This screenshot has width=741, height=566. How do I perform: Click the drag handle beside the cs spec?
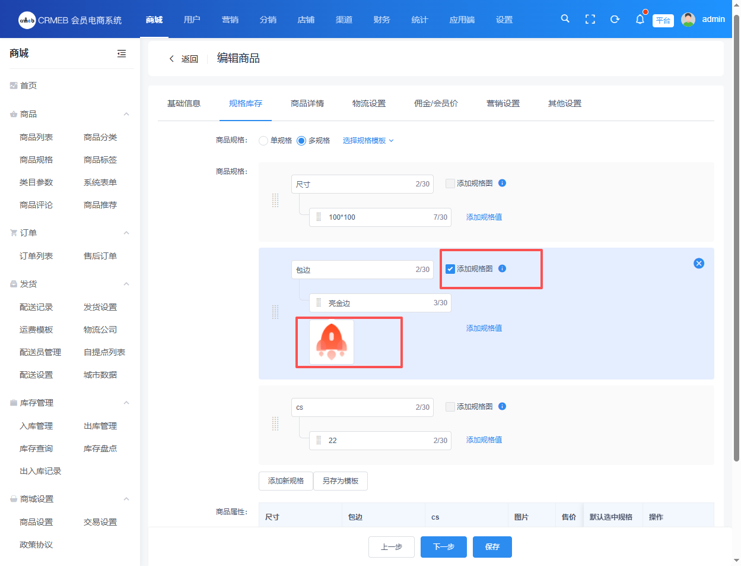tap(275, 423)
